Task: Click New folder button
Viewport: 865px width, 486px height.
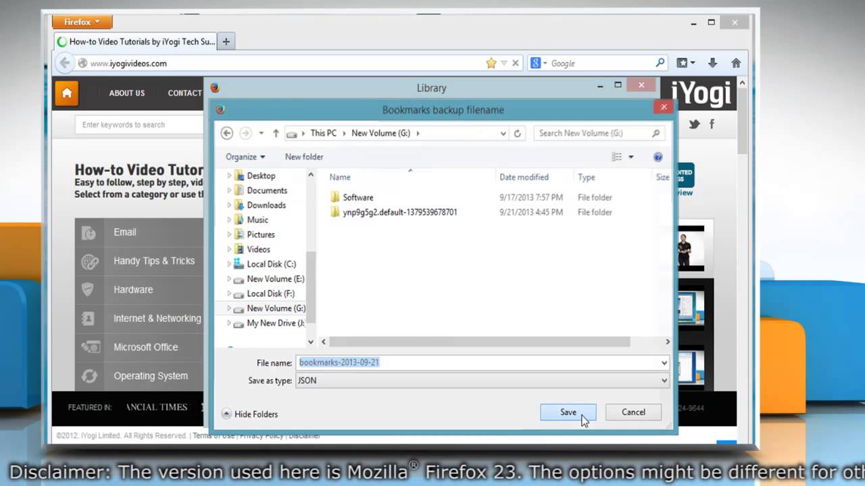Action: click(x=304, y=157)
